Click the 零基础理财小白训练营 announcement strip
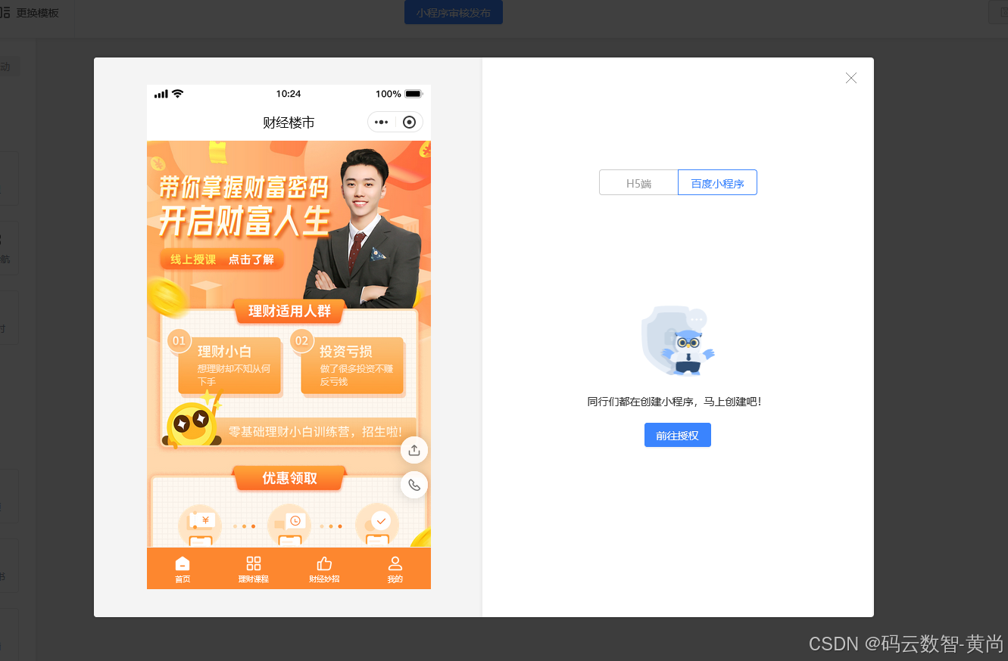Viewport: 1008px width, 661px height. click(315, 432)
